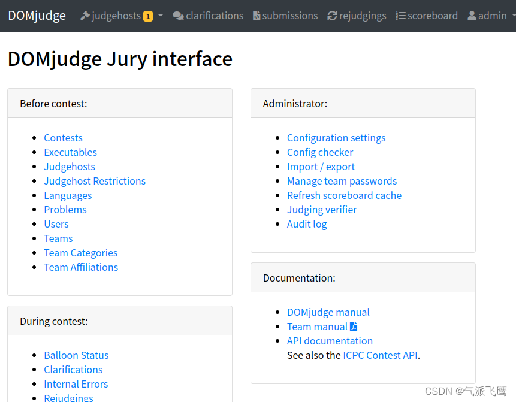Image resolution: width=516 pixels, height=402 pixels.
Task: View scoreboard using the list icon
Action: [x=402, y=15]
